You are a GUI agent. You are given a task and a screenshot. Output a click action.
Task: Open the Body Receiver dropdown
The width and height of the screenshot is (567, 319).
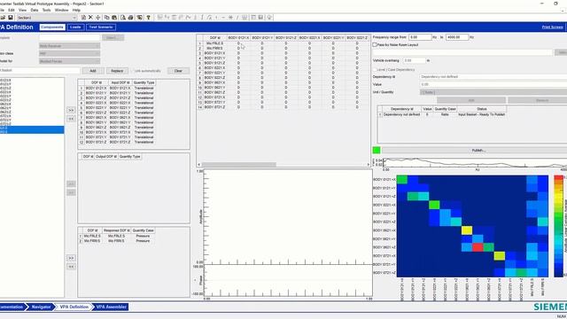[x=69, y=46]
